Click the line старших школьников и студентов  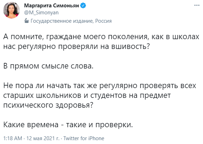(87, 96)
